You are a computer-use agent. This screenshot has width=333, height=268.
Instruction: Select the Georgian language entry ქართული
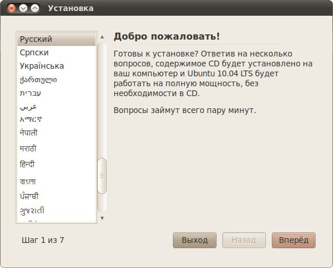[56, 80]
